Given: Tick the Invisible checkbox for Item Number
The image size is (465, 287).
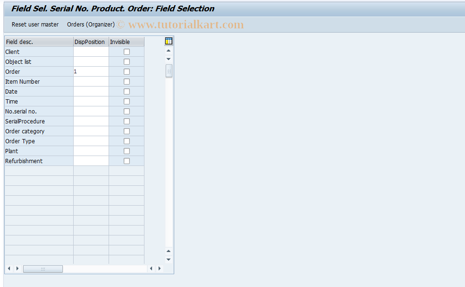Looking at the screenshot, I should click(x=127, y=82).
